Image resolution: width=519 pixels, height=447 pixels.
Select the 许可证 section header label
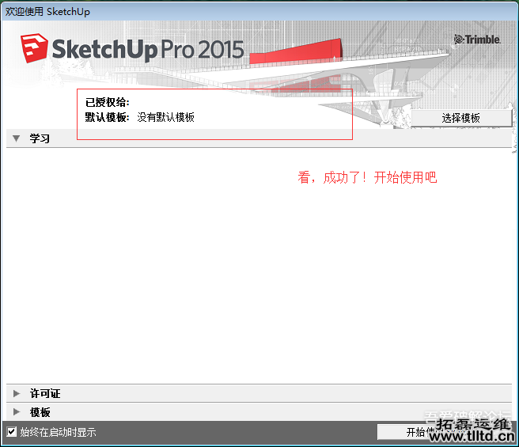[45, 393]
